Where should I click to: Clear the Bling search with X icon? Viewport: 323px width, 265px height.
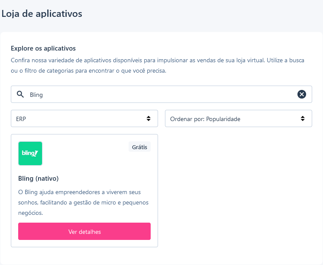coord(302,94)
